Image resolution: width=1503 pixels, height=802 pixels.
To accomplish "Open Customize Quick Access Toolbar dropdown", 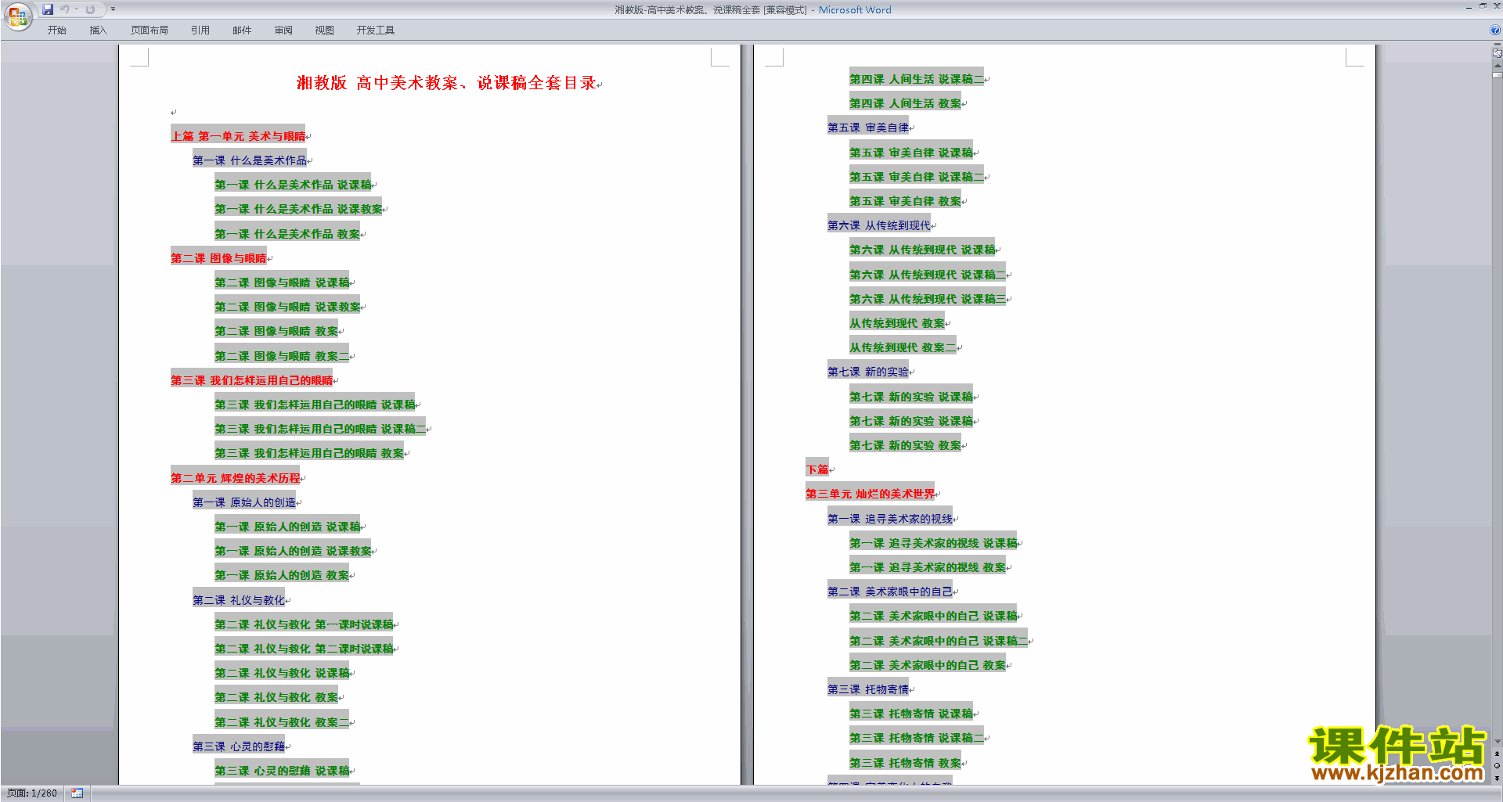I will 113,9.
